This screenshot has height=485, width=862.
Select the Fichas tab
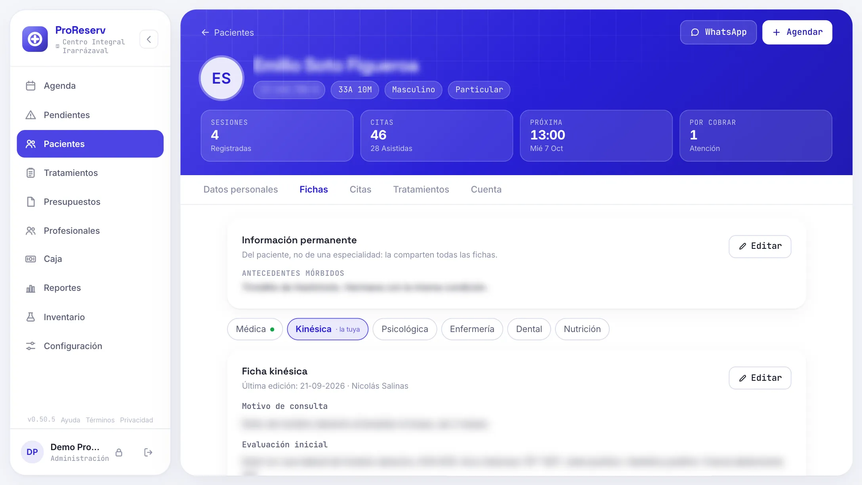coord(314,189)
